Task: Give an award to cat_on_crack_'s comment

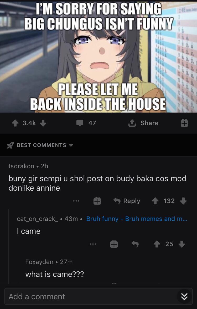Action: [114, 244]
